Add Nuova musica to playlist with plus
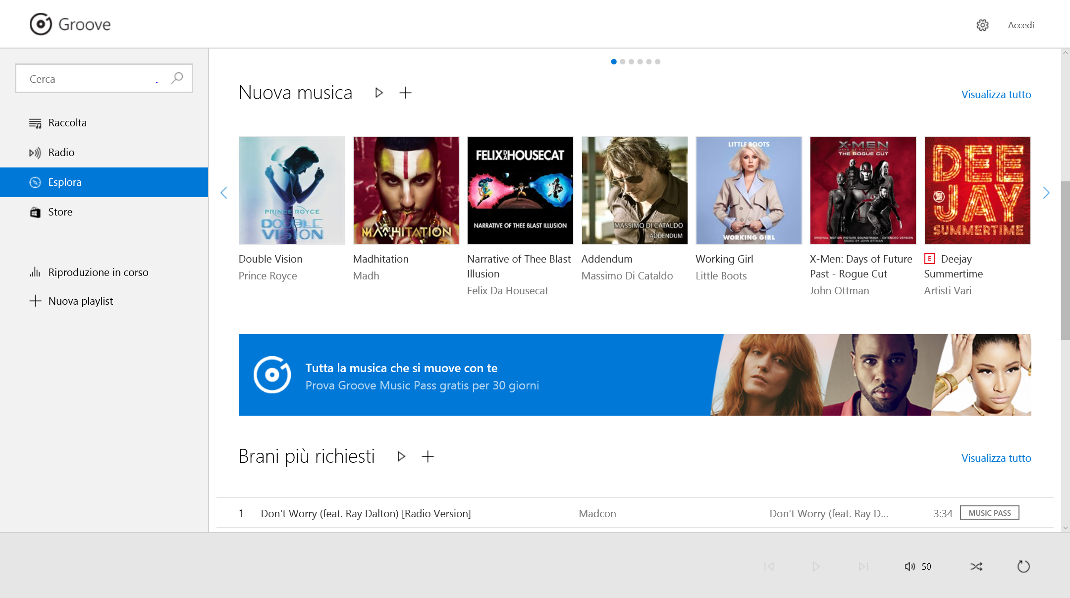This screenshot has width=1070, height=598. (x=406, y=93)
